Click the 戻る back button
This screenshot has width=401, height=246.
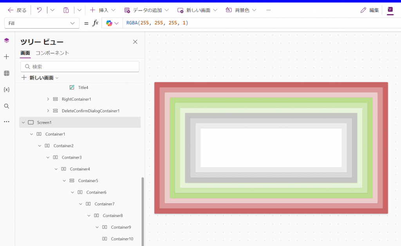pos(17,10)
